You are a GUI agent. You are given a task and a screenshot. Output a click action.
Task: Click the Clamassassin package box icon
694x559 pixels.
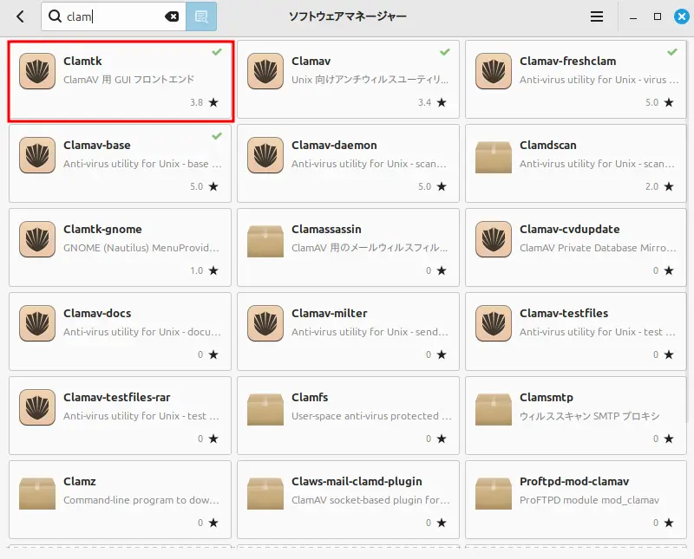tap(265, 241)
